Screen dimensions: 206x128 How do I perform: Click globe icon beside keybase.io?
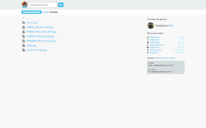pyautogui.click(x=148, y=52)
